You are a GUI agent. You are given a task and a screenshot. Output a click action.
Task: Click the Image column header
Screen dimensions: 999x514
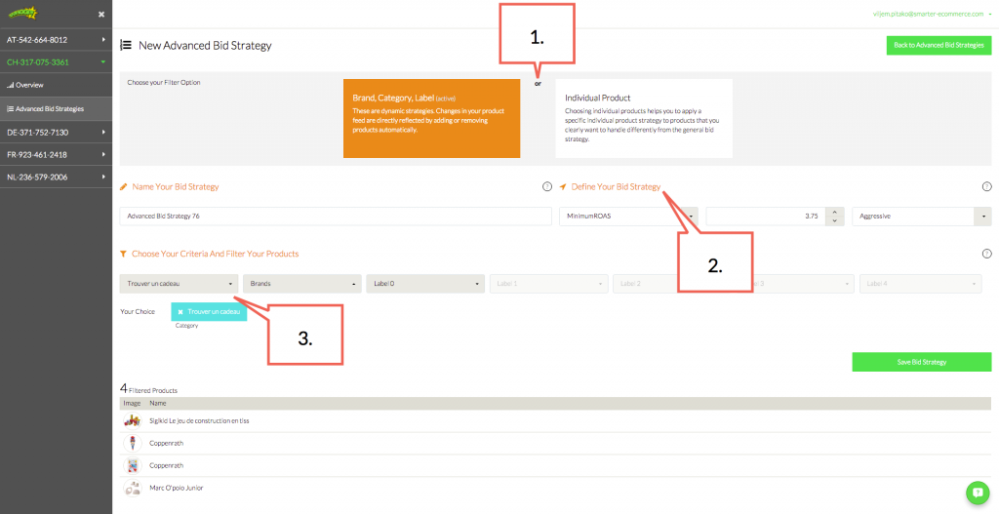click(x=132, y=403)
